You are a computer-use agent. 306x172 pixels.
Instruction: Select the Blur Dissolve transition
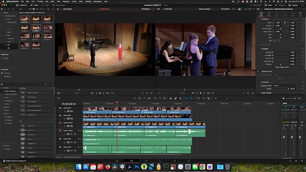coord(36,97)
